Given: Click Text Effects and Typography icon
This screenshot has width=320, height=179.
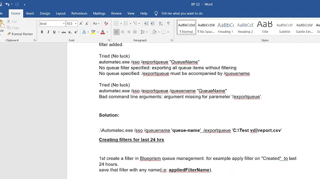Looking at the screenshot, I should point(84,32).
